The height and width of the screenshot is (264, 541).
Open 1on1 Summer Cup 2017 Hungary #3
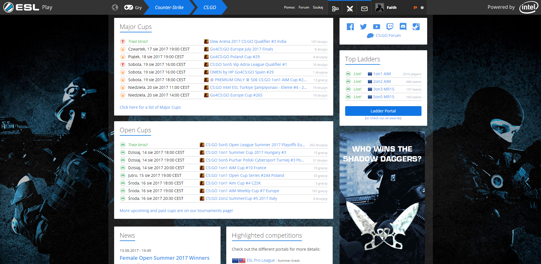point(246,152)
